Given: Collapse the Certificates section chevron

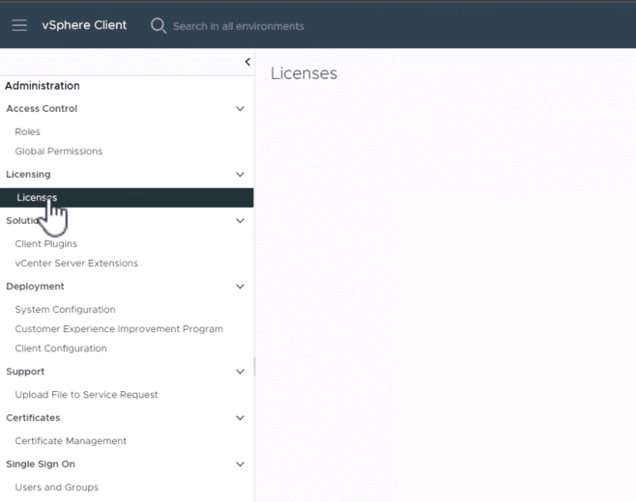Looking at the screenshot, I should pos(241,418).
